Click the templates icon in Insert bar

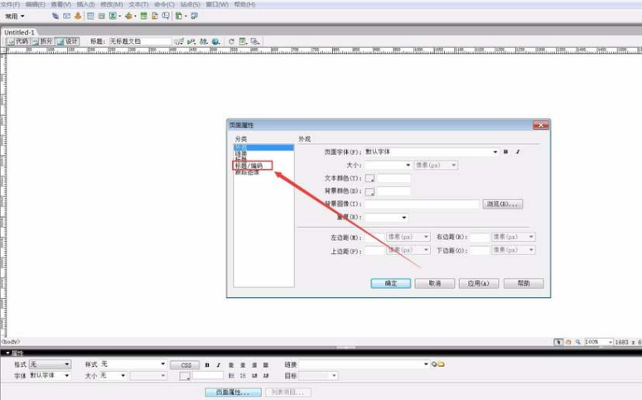[x=179, y=16]
